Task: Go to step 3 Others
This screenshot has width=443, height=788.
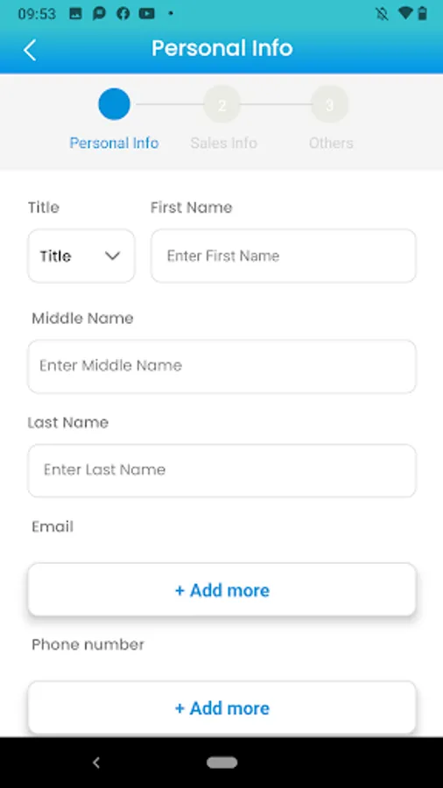Action: click(x=329, y=104)
